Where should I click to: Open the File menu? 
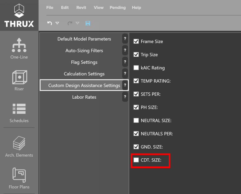pos(50,7)
